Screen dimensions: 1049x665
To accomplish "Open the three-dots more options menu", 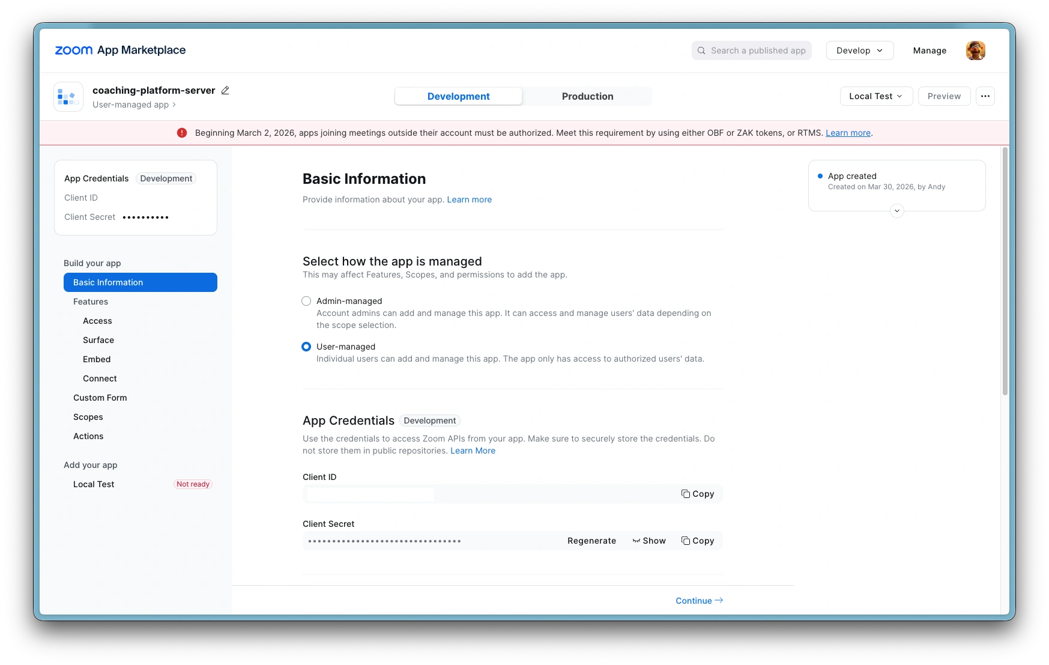I will (x=985, y=96).
